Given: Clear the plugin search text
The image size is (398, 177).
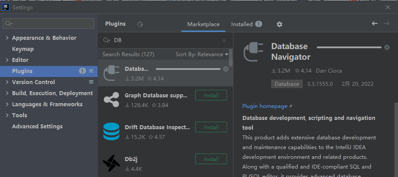Looking at the screenshot, I should [224, 40].
